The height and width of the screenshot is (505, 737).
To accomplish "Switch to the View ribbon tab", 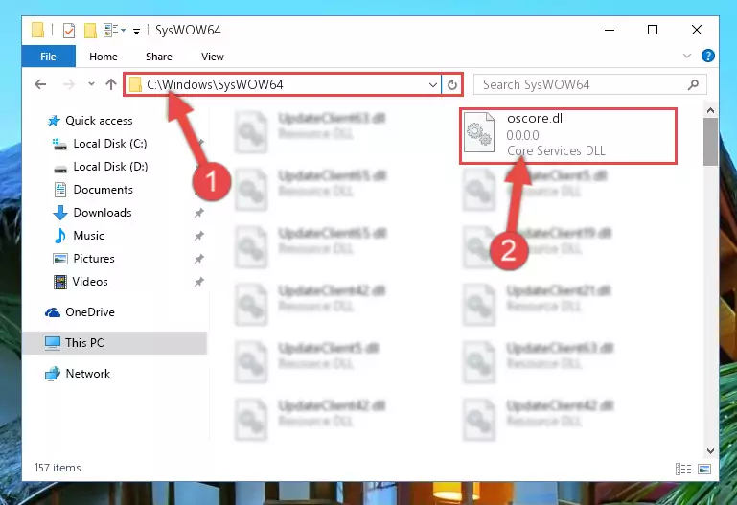I will pyautogui.click(x=213, y=57).
